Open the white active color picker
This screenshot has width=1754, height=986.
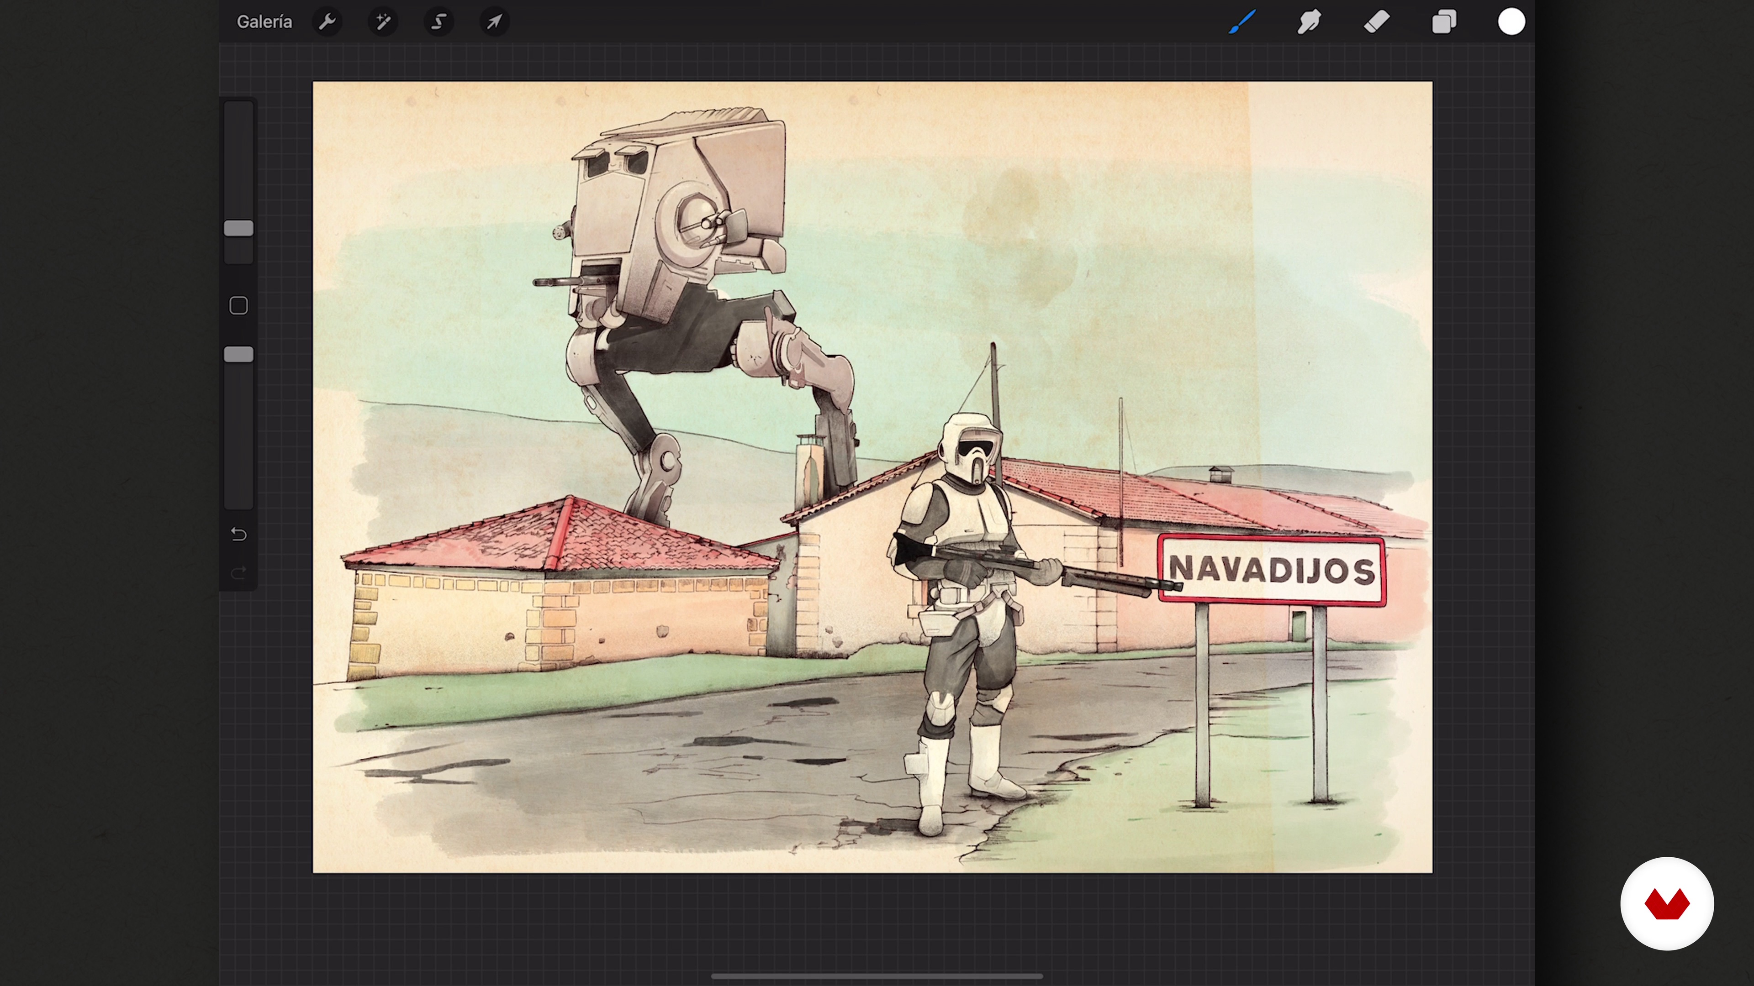point(1511,22)
